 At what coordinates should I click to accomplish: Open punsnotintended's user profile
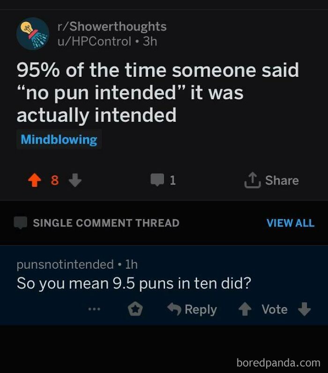[65, 264]
